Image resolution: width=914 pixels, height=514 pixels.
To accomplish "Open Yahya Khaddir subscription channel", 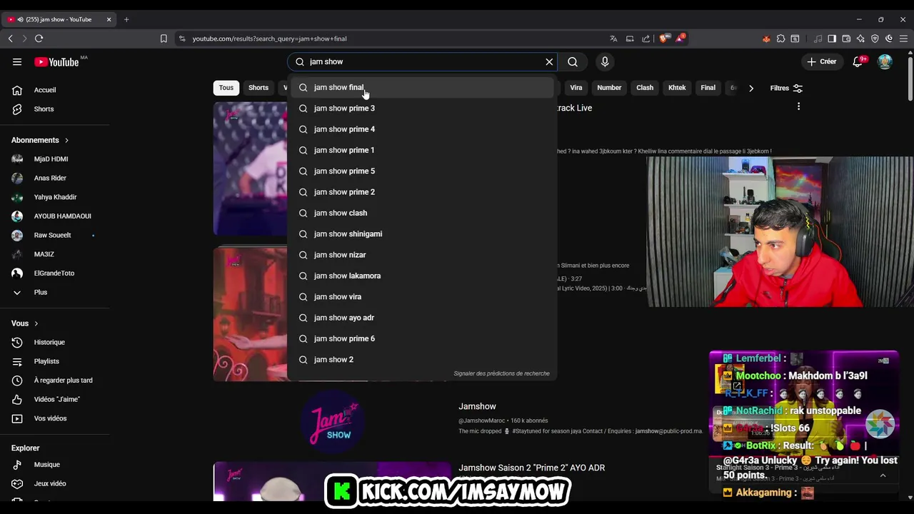I will pyautogui.click(x=55, y=197).
